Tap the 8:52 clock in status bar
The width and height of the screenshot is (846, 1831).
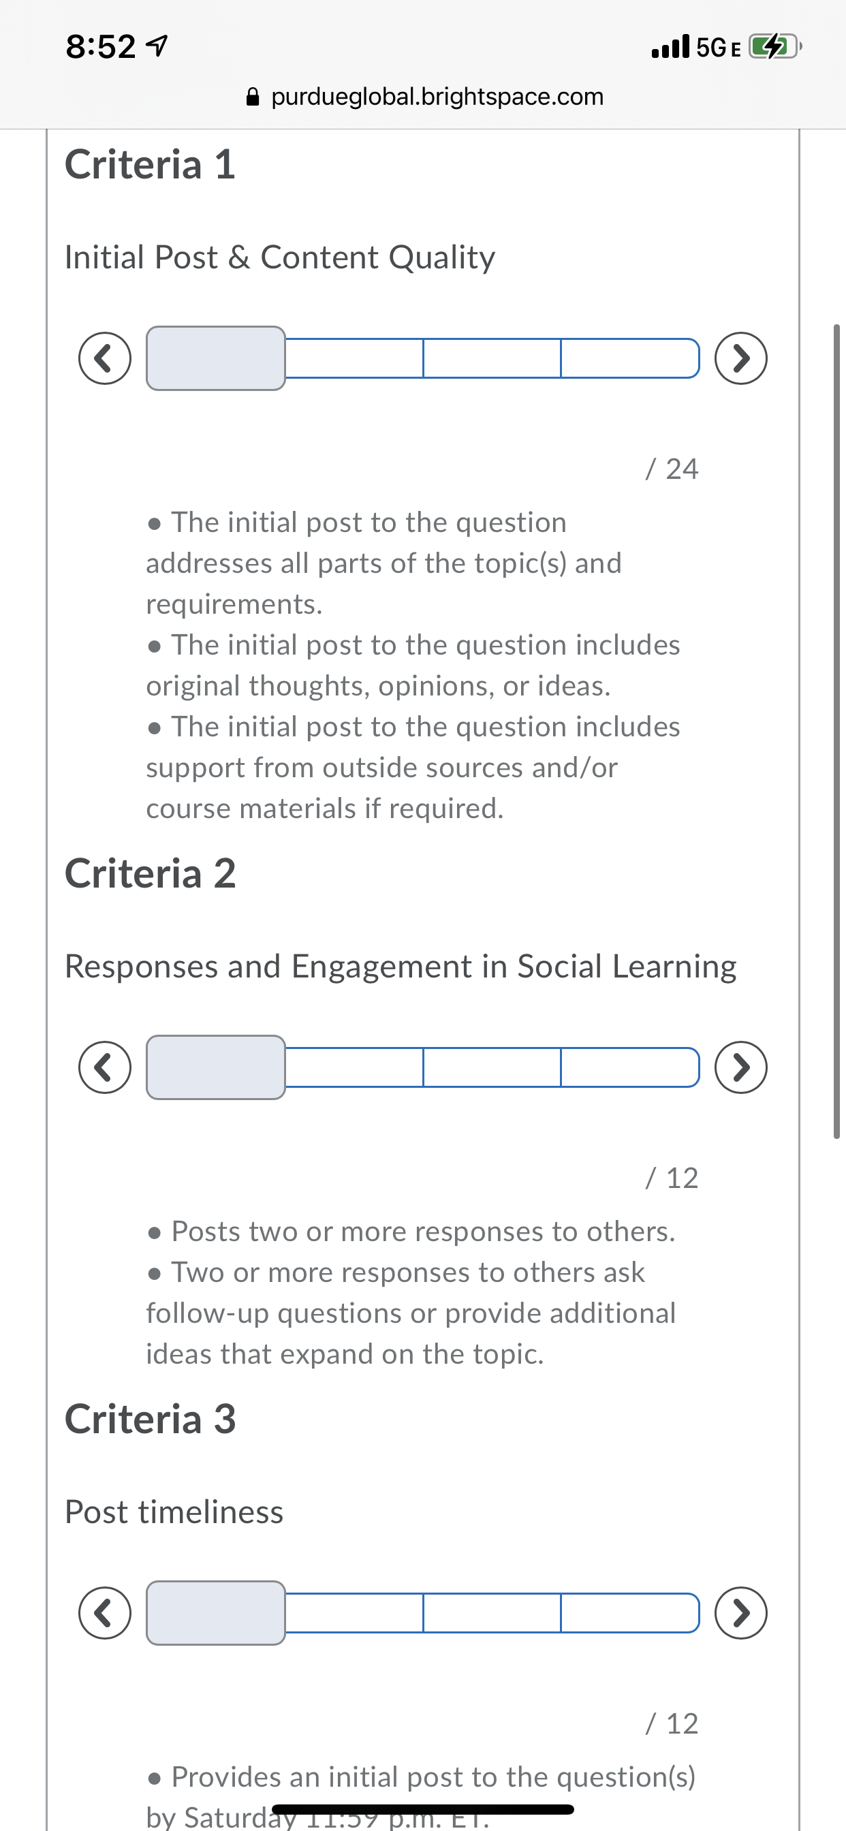(100, 47)
